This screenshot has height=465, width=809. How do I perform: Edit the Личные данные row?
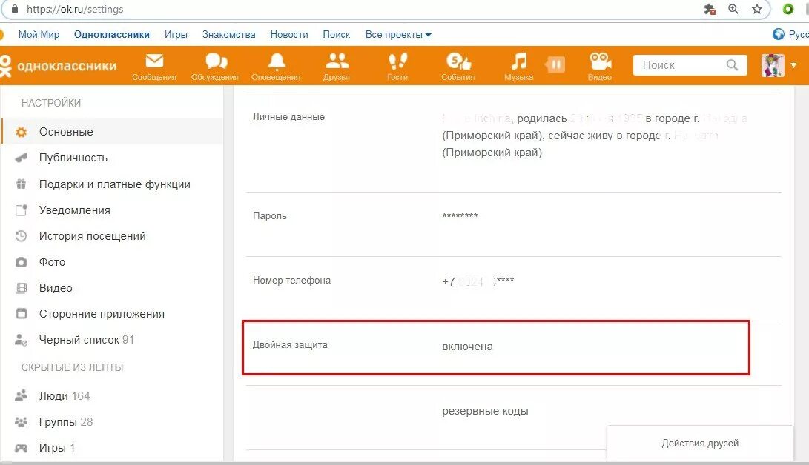[x=513, y=143]
